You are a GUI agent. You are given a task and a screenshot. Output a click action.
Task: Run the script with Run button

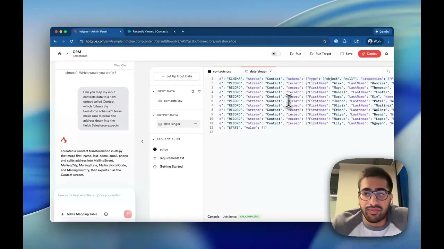point(296,54)
